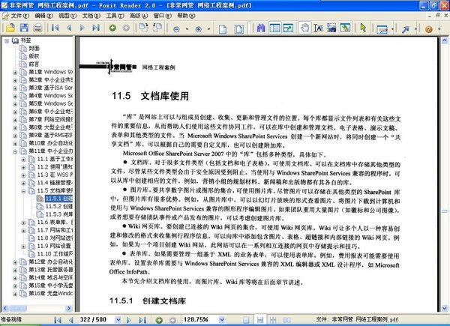Go to next page from status bar

(x=129, y=320)
